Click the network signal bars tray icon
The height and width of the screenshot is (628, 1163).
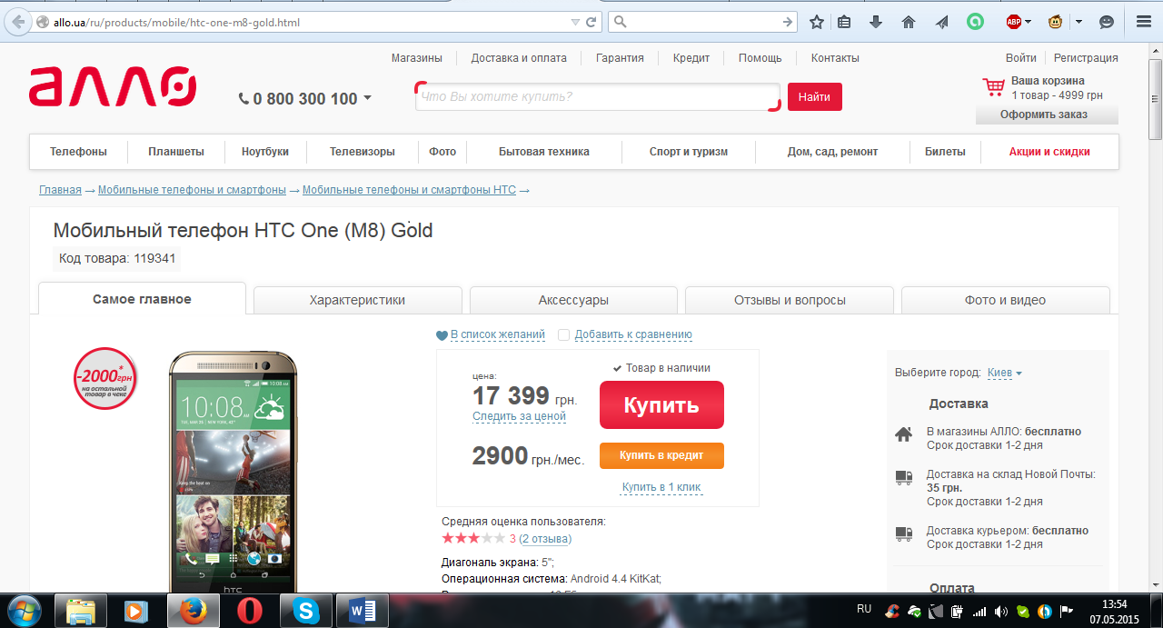coord(979,612)
